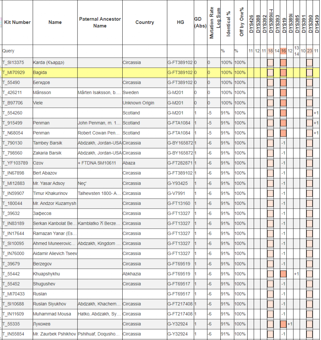This screenshot has width=321, height=340.
Task: Click the Abkhazia country cell
Action: point(132,274)
